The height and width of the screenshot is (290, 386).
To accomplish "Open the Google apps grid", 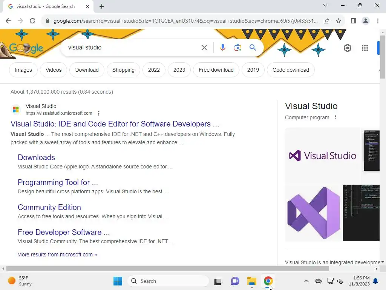I will (365, 48).
